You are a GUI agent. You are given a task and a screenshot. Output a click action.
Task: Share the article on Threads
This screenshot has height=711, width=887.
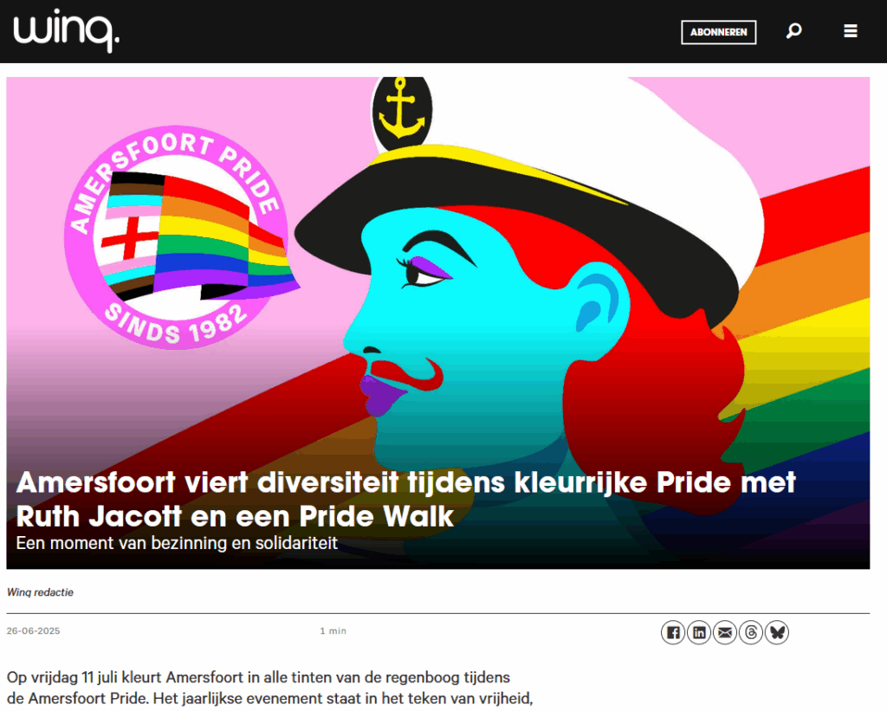(x=751, y=632)
